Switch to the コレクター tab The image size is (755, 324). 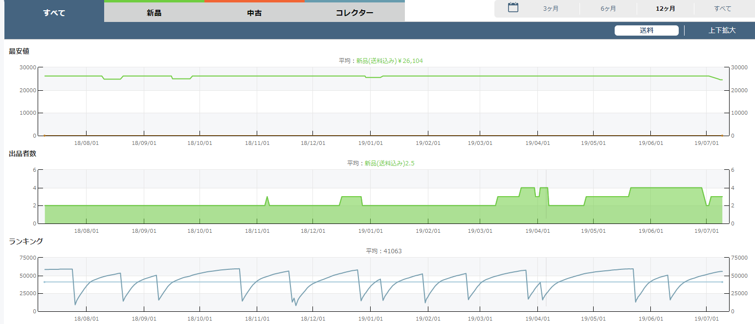tap(355, 13)
